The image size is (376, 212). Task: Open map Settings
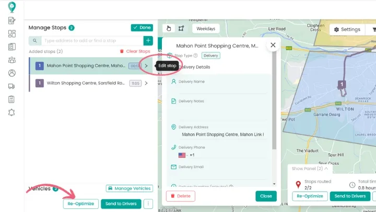point(347,29)
